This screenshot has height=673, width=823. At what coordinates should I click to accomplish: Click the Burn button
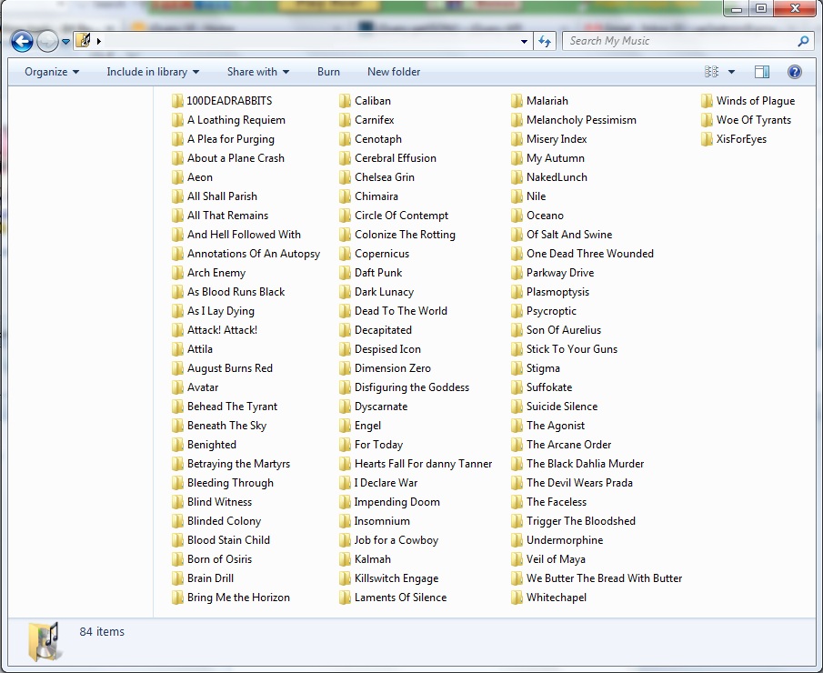(x=328, y=71)
